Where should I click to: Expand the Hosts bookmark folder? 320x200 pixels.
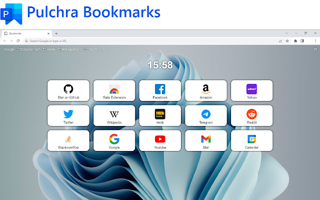click(x=49, y=49)
